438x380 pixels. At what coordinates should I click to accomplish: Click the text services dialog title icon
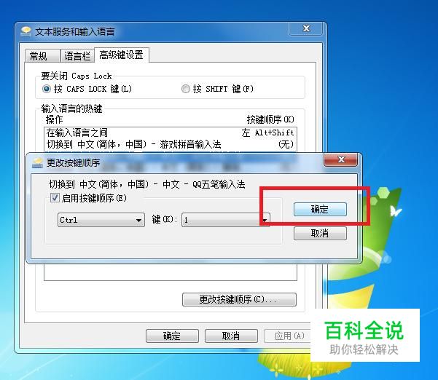[26, 31]
